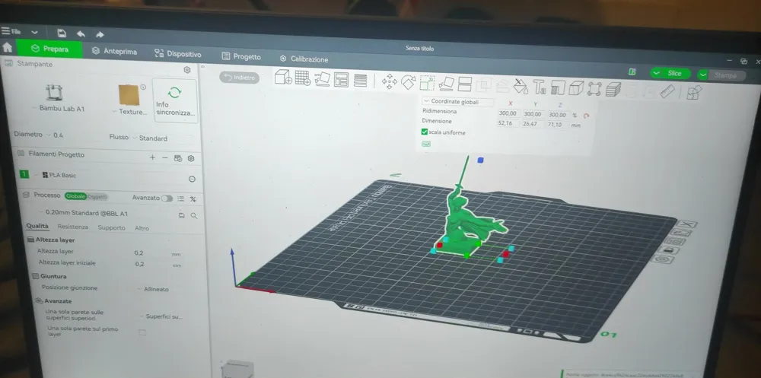Select the Measure ruler tool icon
Screen dimensions: 761x378
(667, 91)
